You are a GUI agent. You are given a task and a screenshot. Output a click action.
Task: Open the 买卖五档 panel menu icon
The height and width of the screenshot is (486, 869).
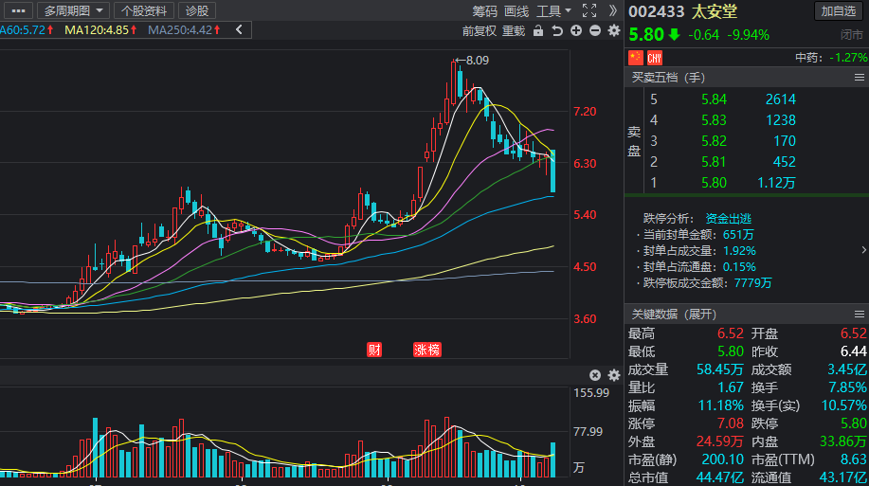(x=859, y=78)
